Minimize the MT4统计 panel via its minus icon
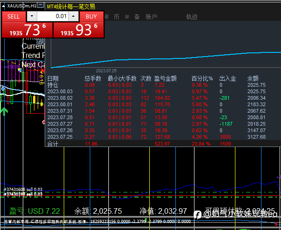Screen dimensions: 281x230 click(41, 5)
